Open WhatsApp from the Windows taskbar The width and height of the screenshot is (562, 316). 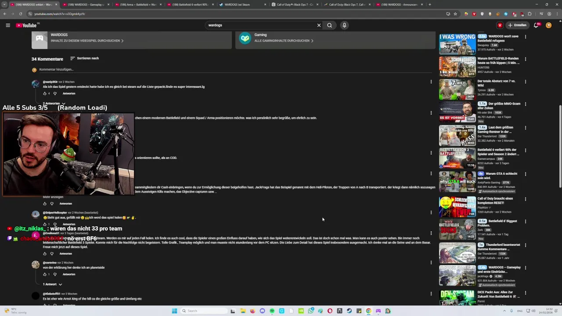310,311
